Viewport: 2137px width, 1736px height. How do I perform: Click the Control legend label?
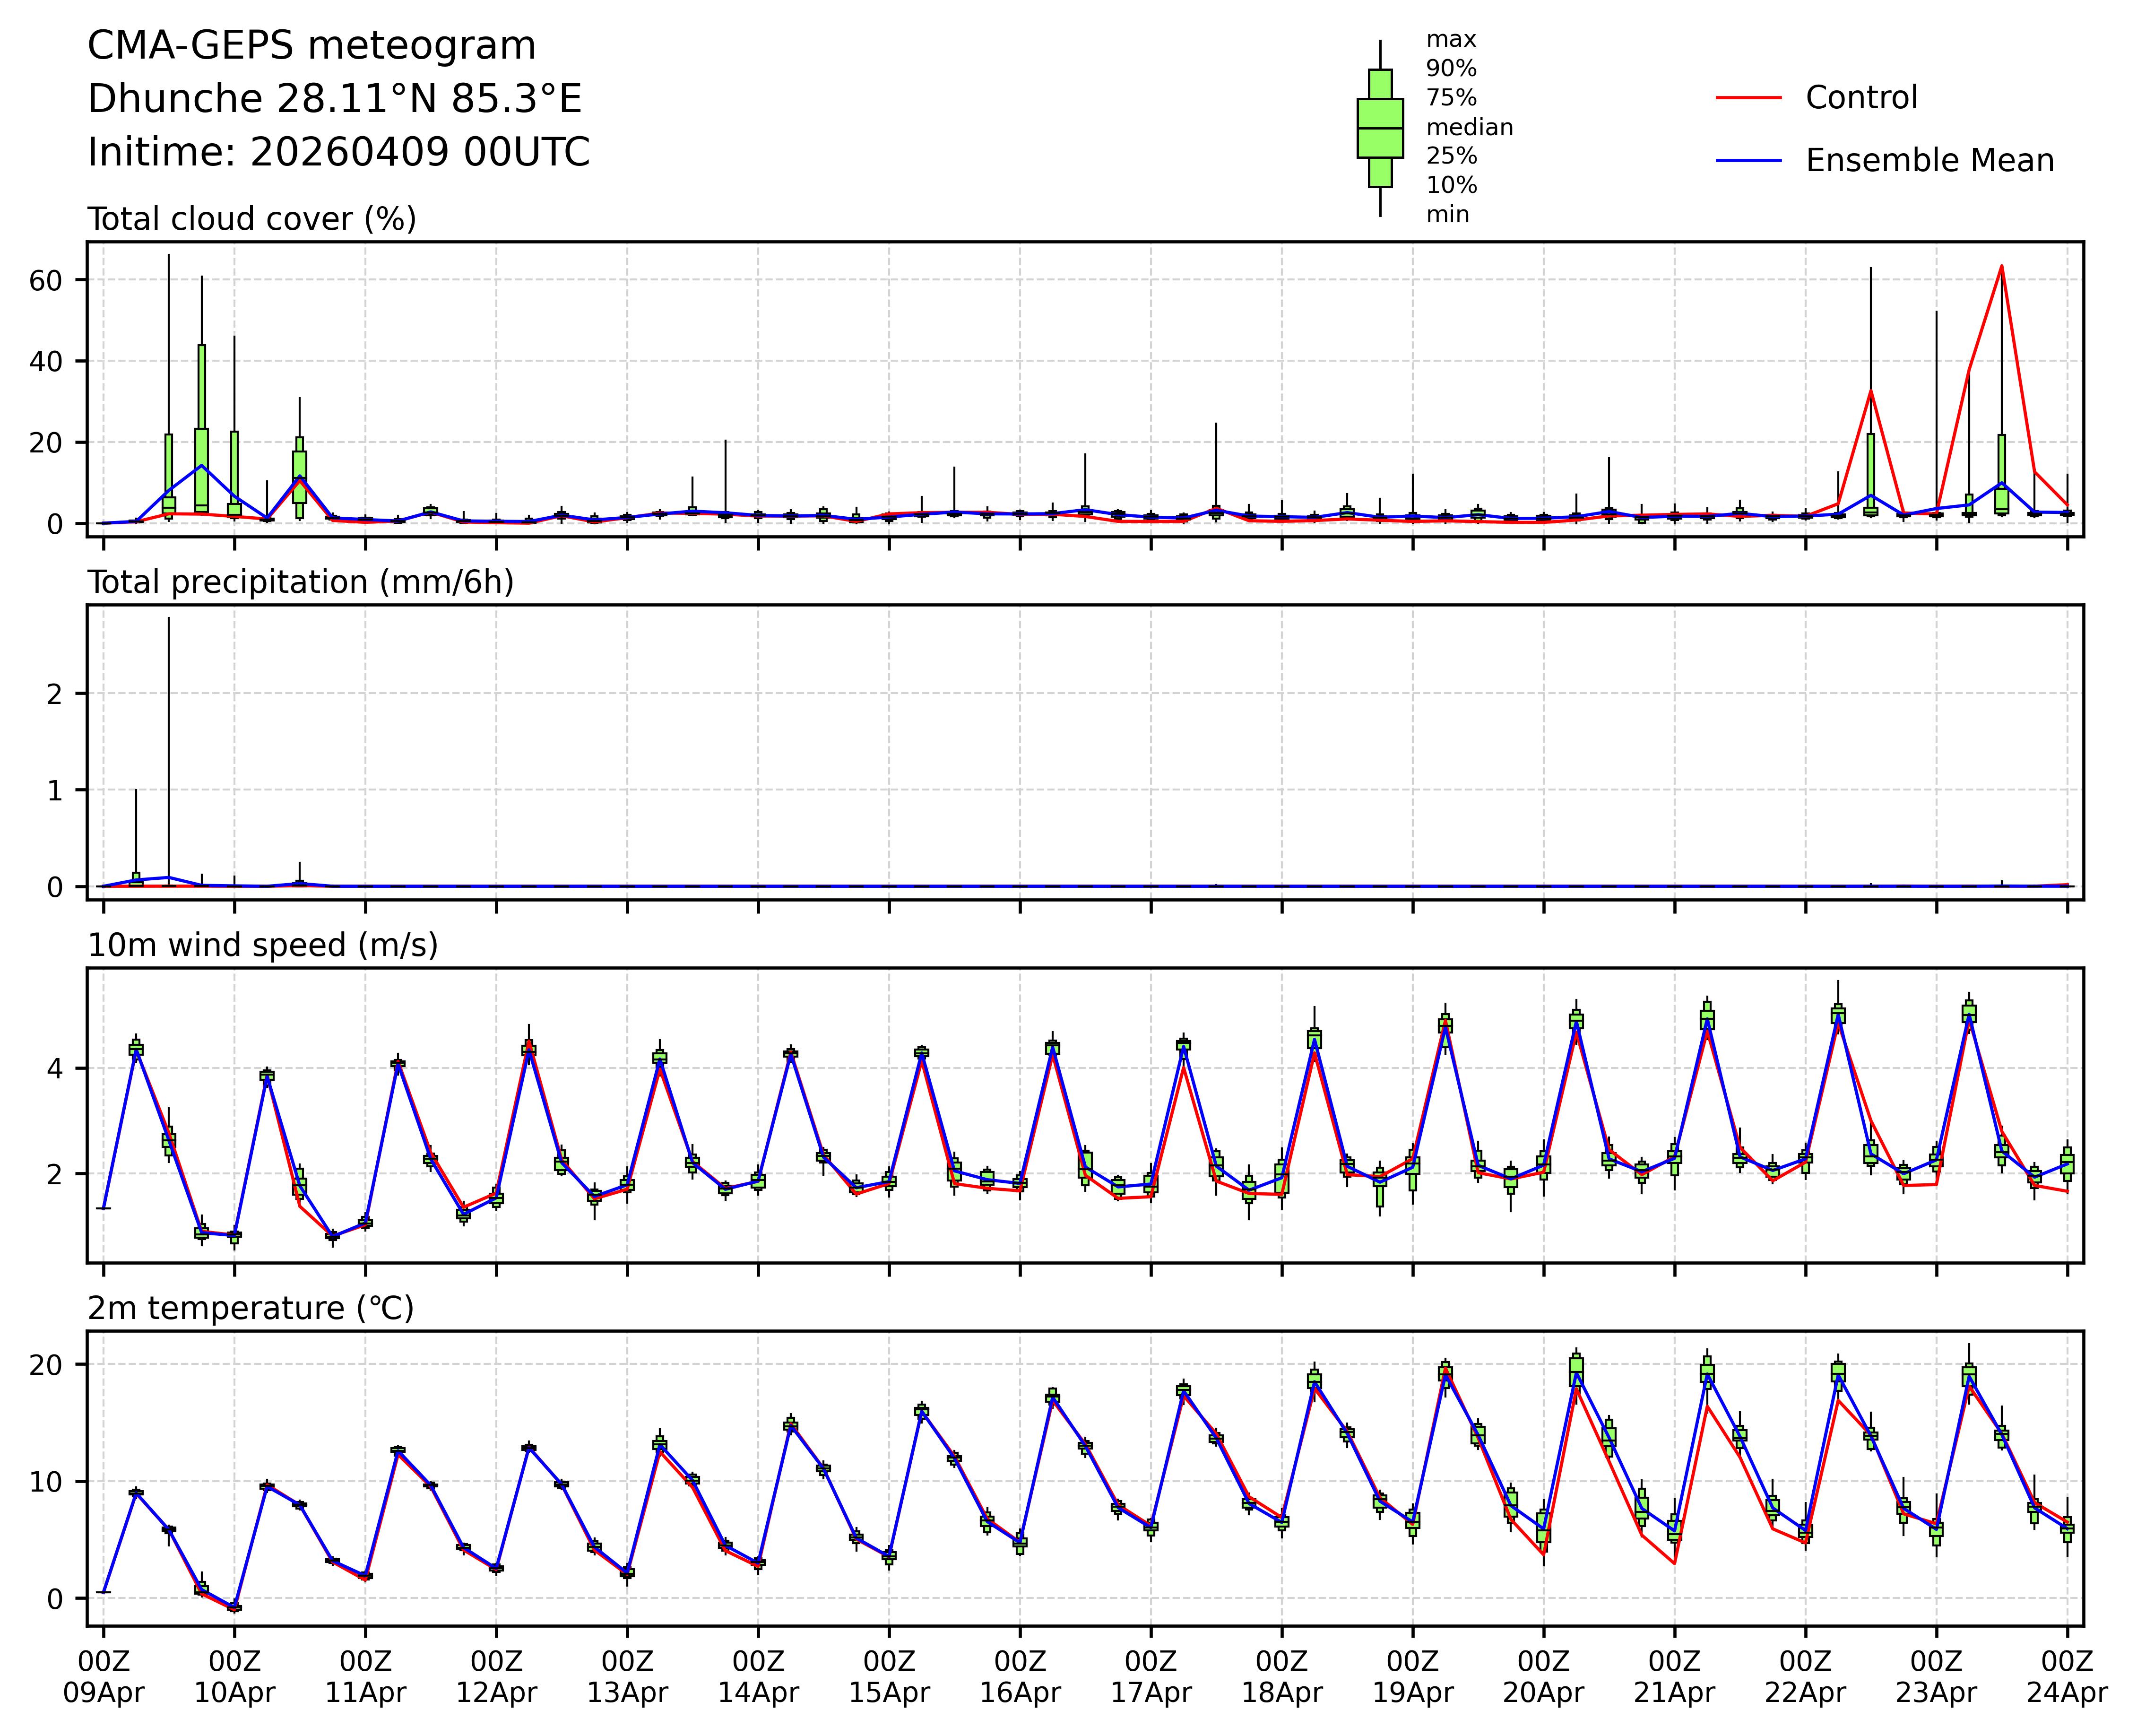coord(1861,98)
